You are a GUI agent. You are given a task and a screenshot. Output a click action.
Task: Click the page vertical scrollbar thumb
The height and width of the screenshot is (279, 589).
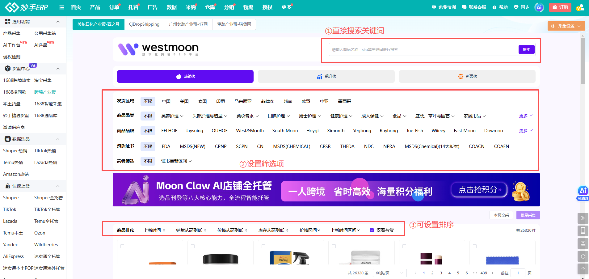(583, 61)
